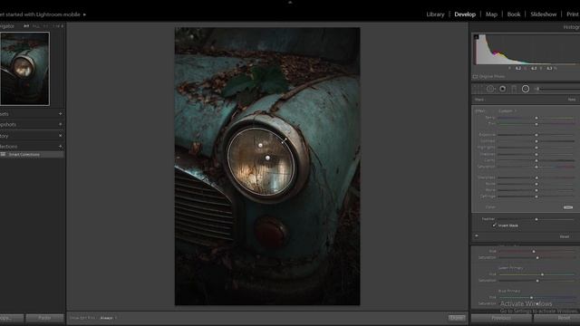Add a new collection with the plus icon

[x=61, y=147]
